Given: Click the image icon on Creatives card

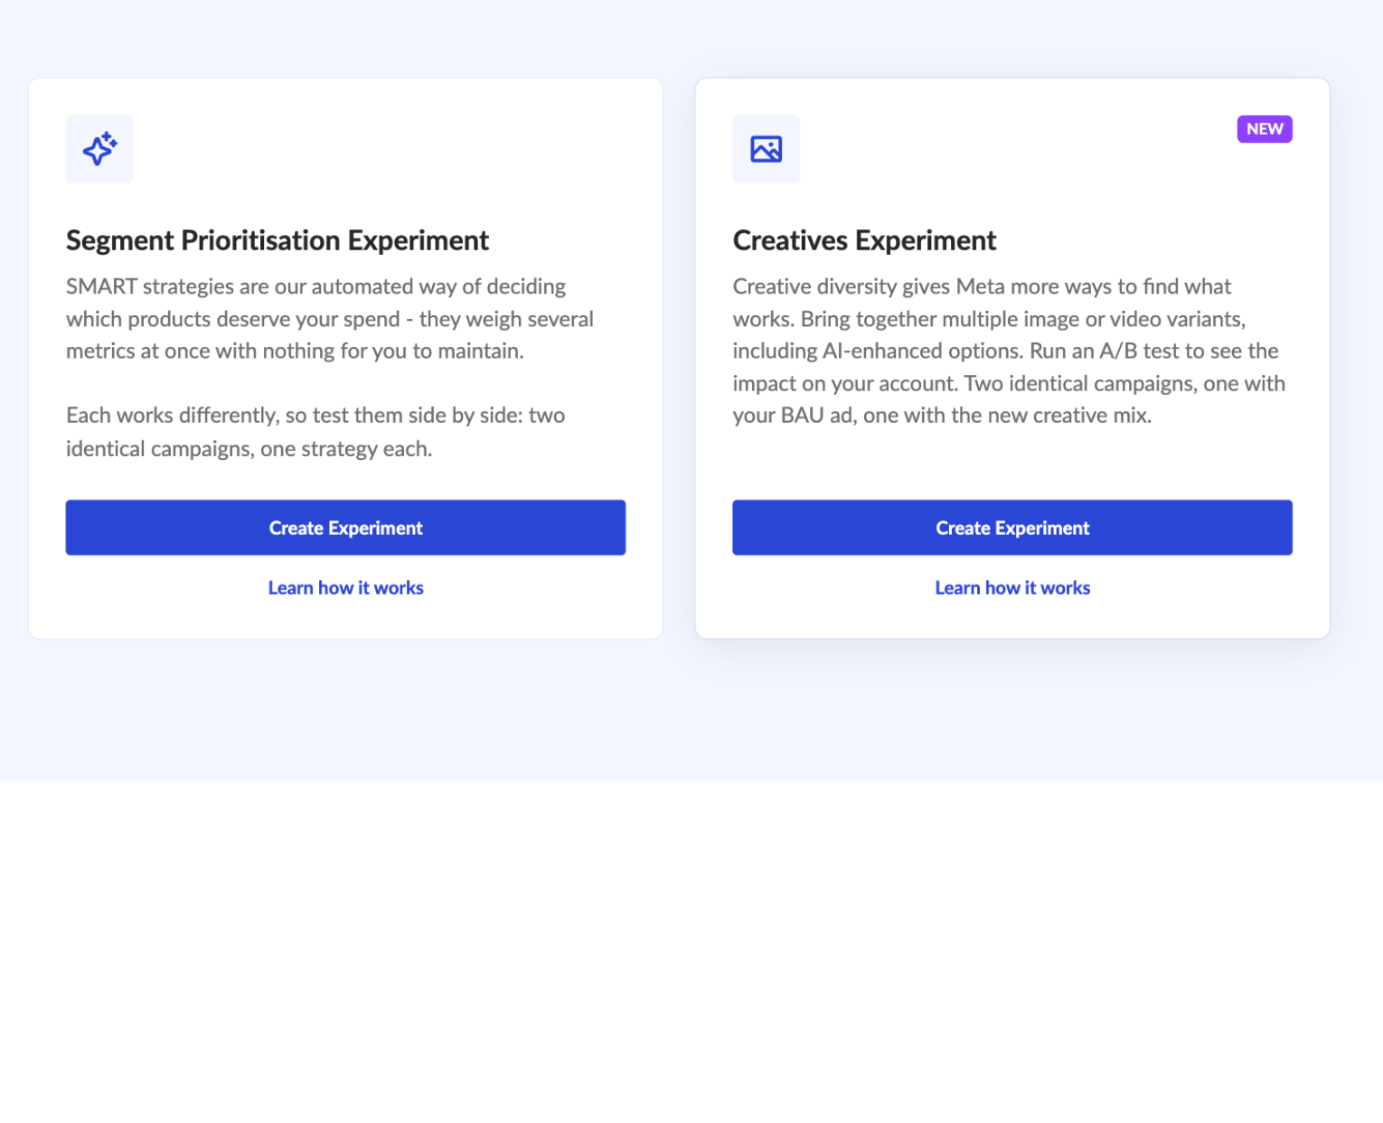Looking at the screenshot, I should point(766,149).
